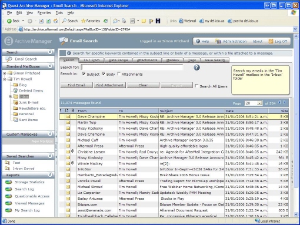Open the Search Log report
The height and width of the screenshot is (225, 300).
point(24,189)
